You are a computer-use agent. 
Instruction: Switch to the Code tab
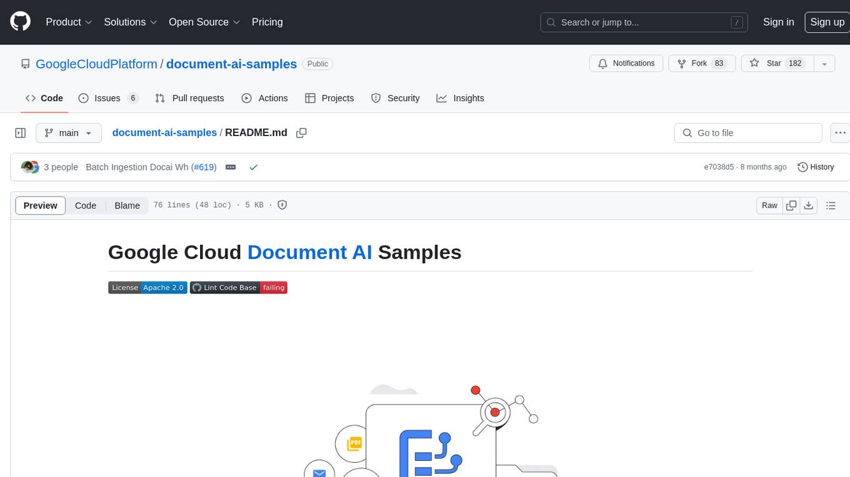click(44, 98)
